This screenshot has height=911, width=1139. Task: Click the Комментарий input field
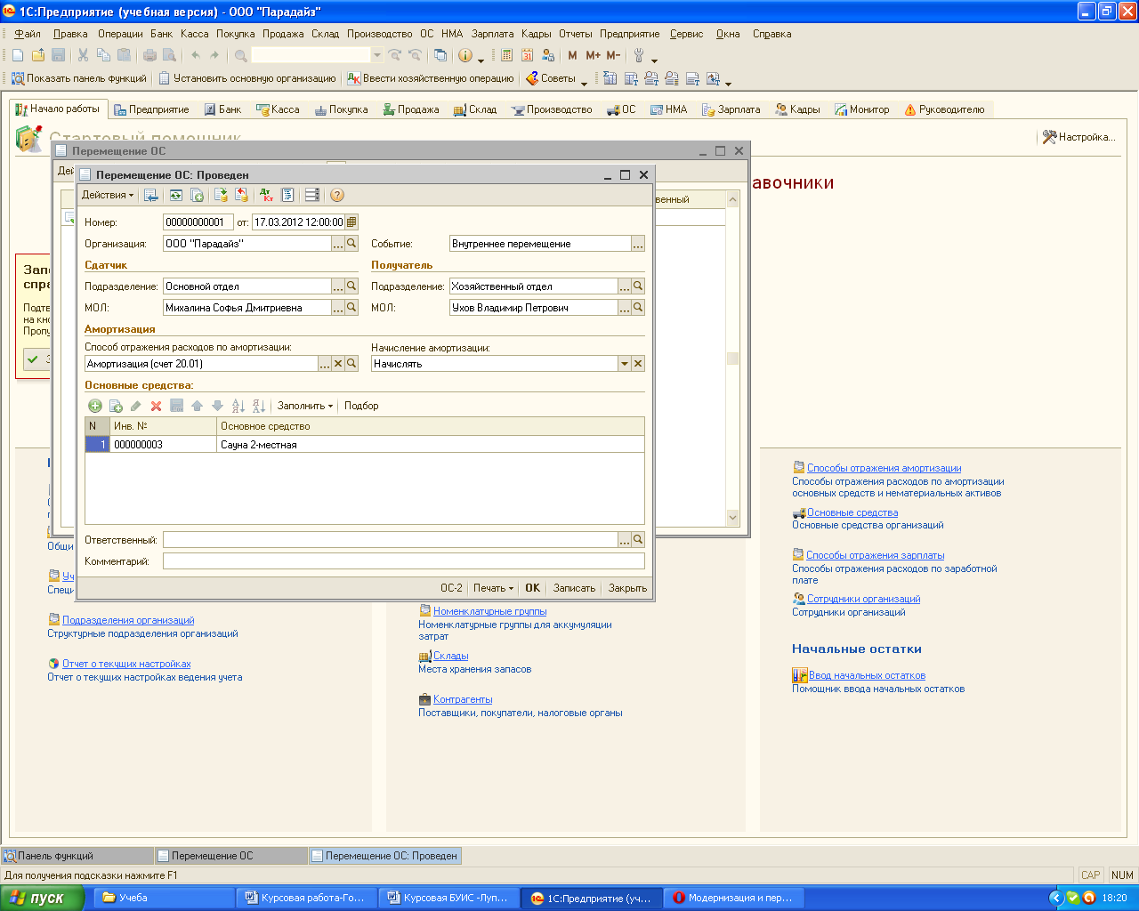pos(403,561)
